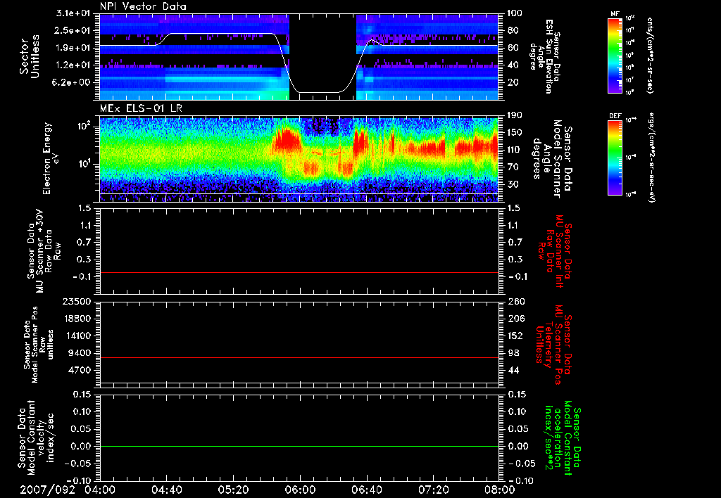Click the Electron Energy eV axis label
721x498 pixels.
(51, 158)
